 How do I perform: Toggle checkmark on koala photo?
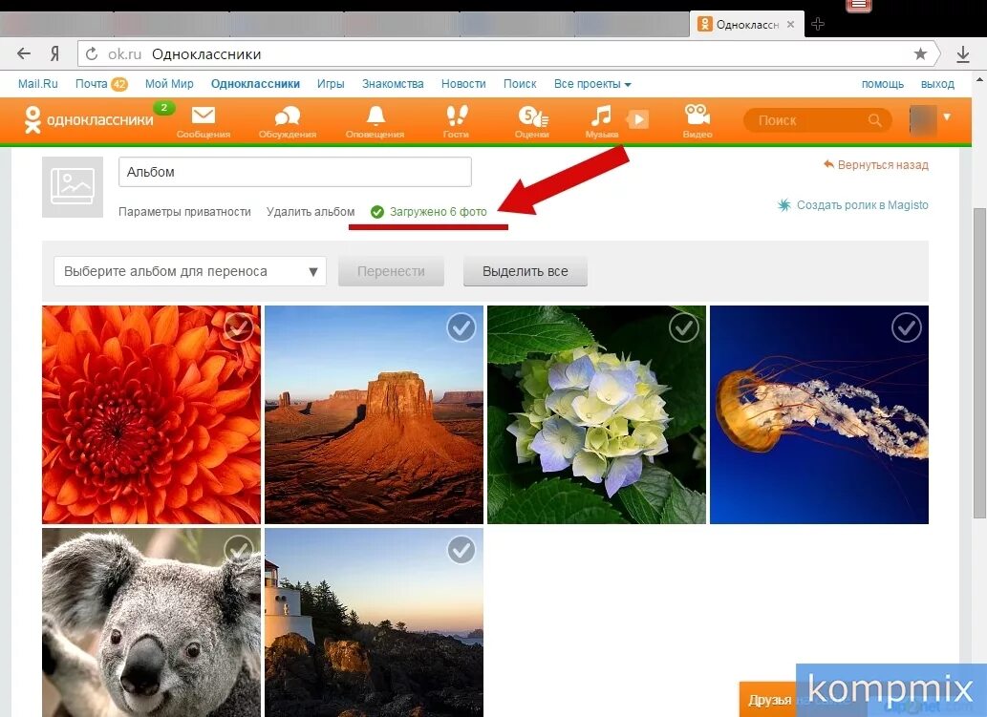(x=239, y=550)
